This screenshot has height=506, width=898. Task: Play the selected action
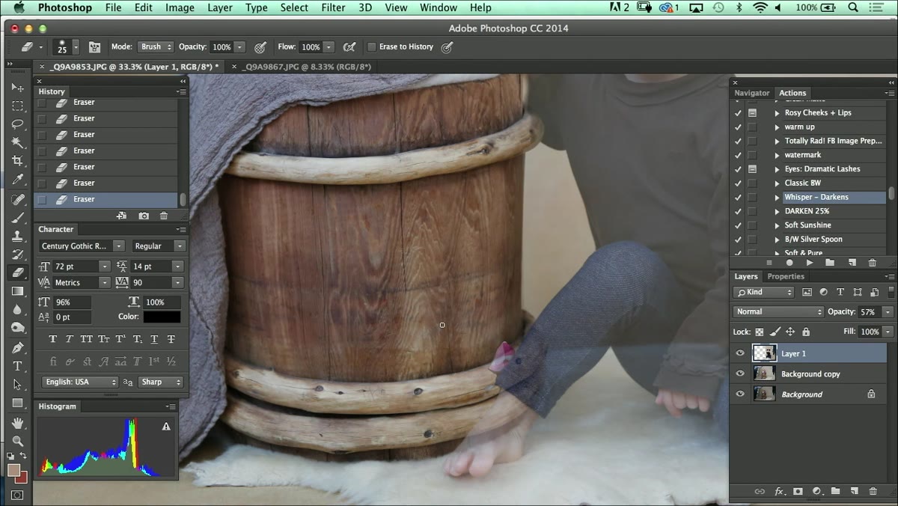[x=810, y=263]
